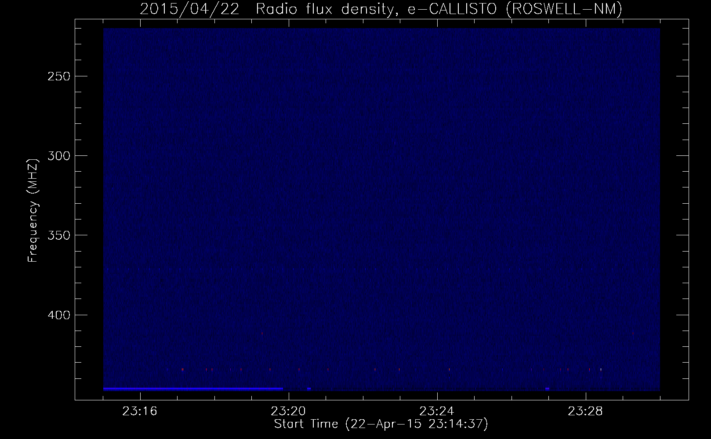Click the '23:24' time tick label
The width and height of the screenshot is (711, 439).
tap(437, 411)
